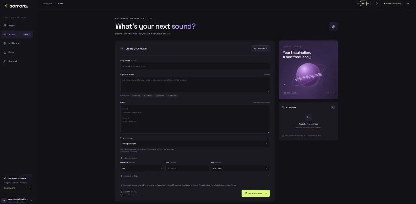Switch interface language to PT

pyautogui.click(x=359, y=4)
